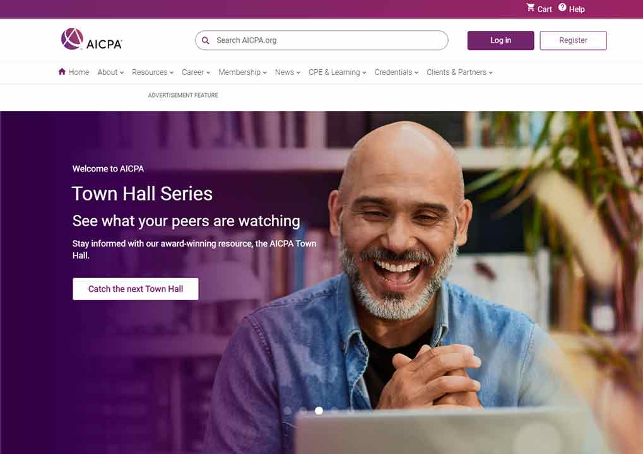
Task: Click the search magnifier icon
Action: [x=206, y=40]
